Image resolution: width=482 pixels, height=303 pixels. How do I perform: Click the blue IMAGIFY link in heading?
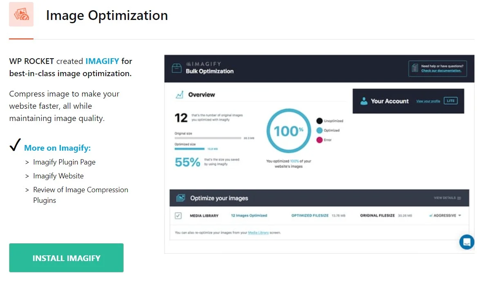tap(102, 61)
